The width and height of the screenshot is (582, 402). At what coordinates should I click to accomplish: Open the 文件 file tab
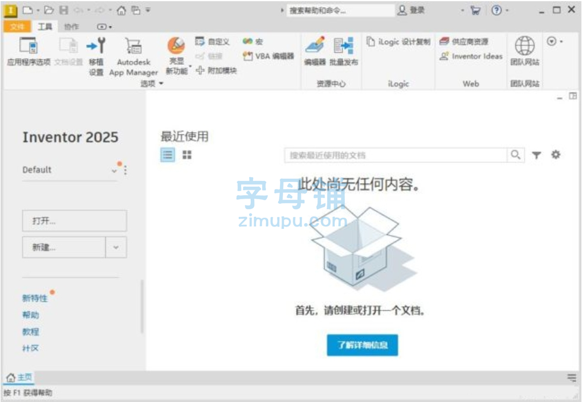coord(17,26)
